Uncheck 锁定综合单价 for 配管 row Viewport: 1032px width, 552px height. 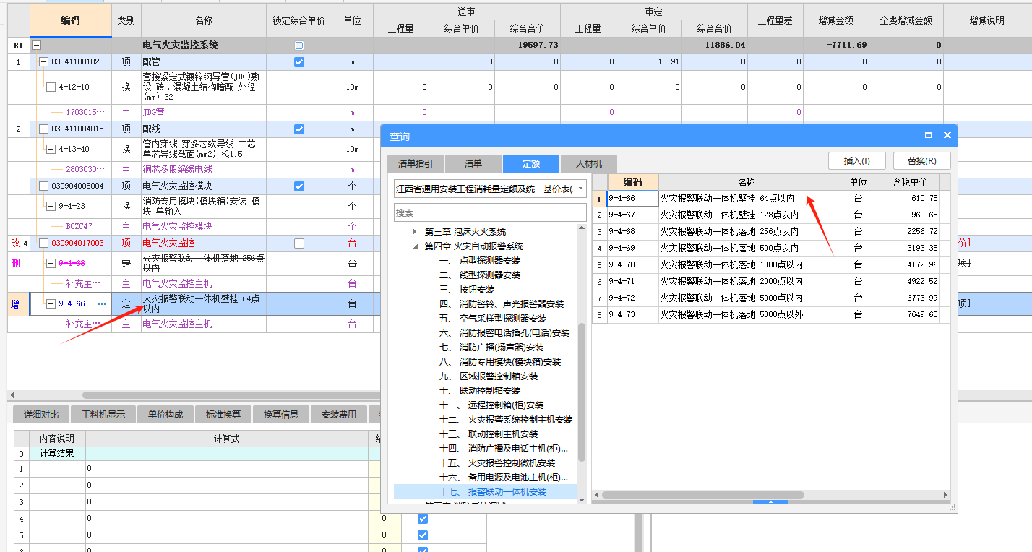pos(299,62)
